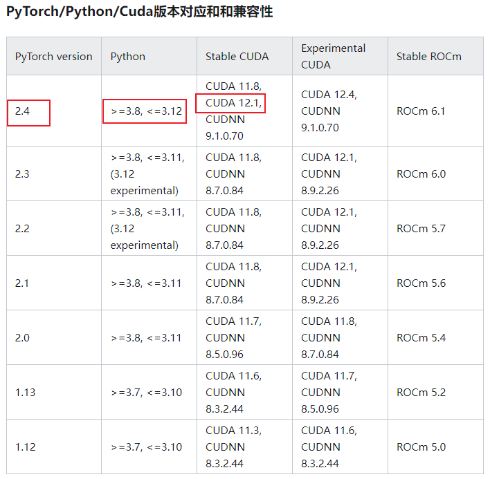490x479 pixels.
Task: Click the Python cell in the 2.0 row
Action: pos(149,337)
